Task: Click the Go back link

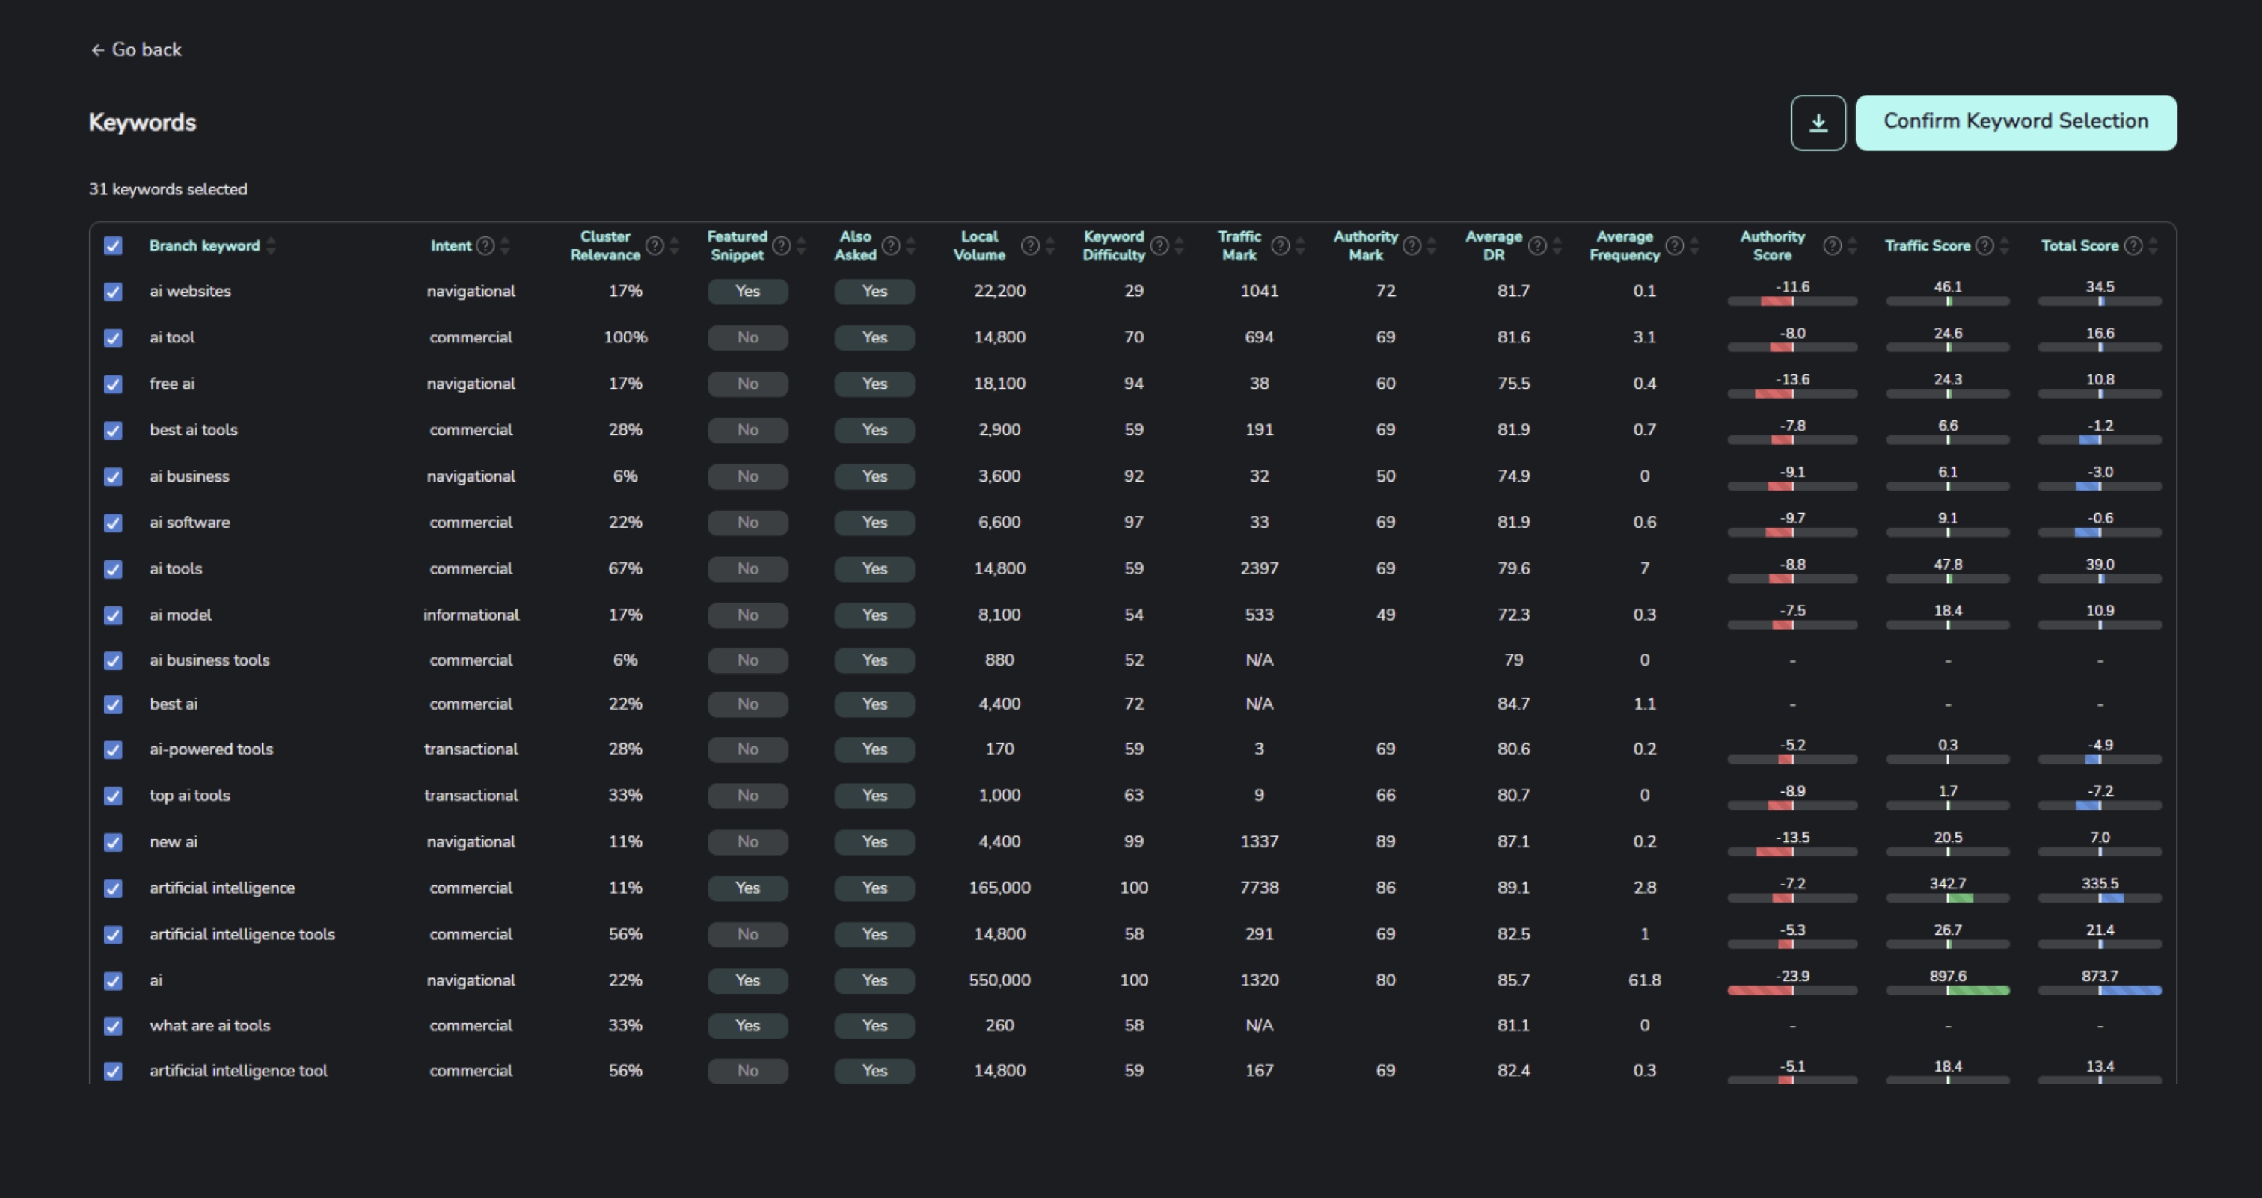Action: 146,49
